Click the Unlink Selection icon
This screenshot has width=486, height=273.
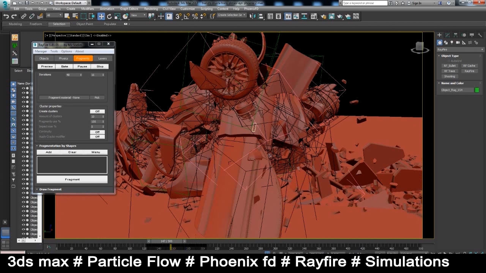(x=32, y=16)
